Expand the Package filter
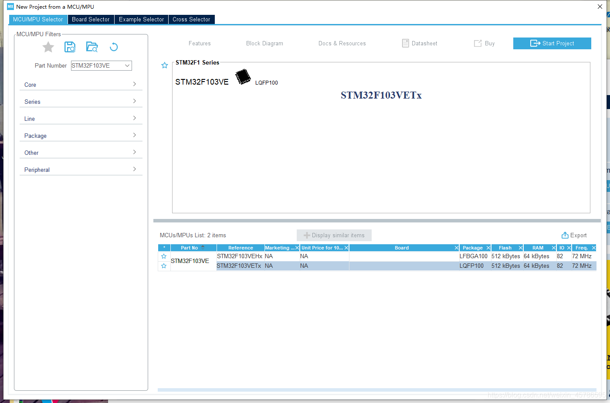The height and width of the screenshot is (403, 610). 81,136
